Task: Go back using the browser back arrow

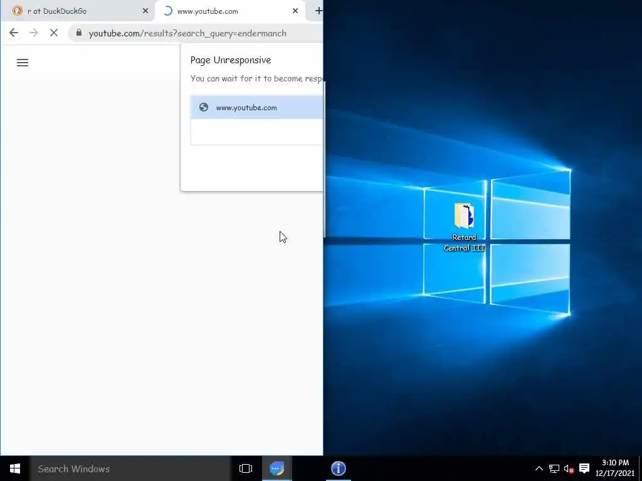Action: pos(14,33)
